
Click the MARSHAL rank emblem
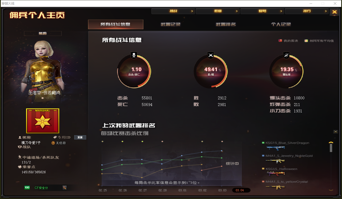pos(43,121)
